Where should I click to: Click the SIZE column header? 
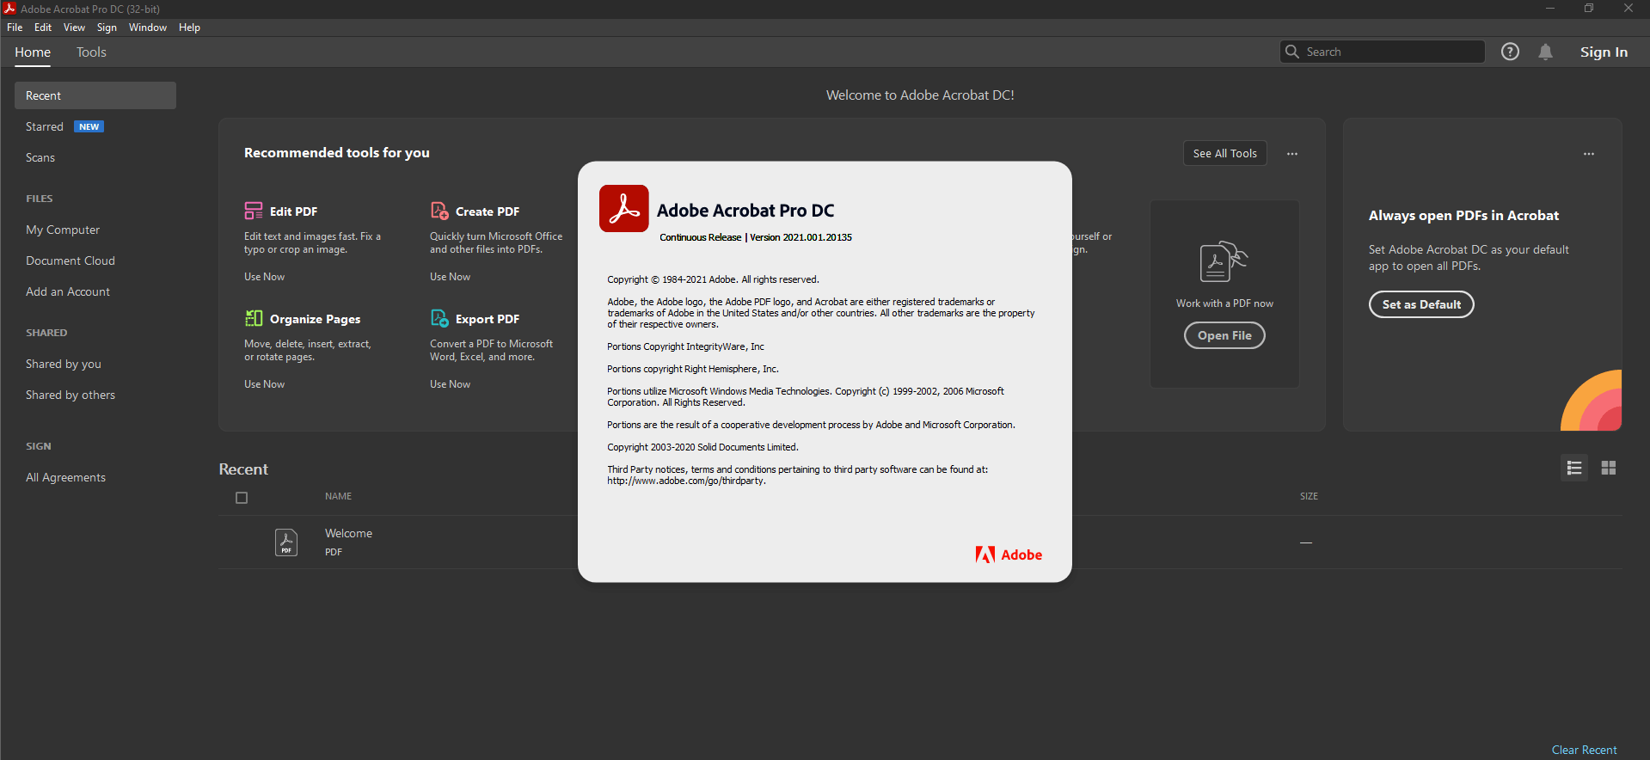[x=1309, y=496]
